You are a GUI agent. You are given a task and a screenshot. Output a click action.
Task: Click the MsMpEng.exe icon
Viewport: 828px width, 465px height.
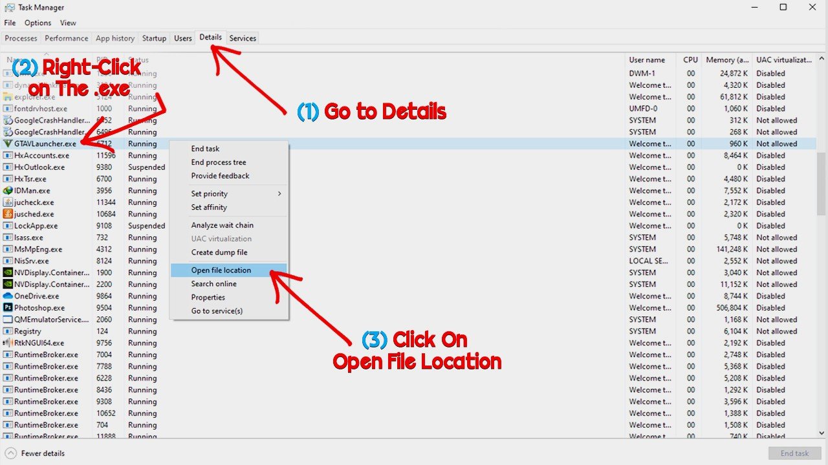(8, 249)
